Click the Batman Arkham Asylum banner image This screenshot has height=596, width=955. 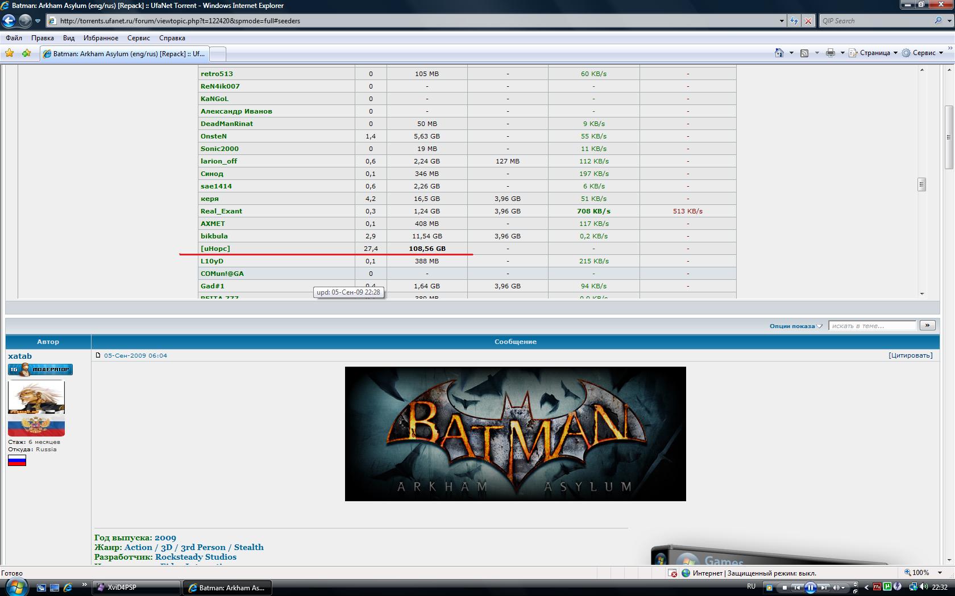click(x=515, y=434)
